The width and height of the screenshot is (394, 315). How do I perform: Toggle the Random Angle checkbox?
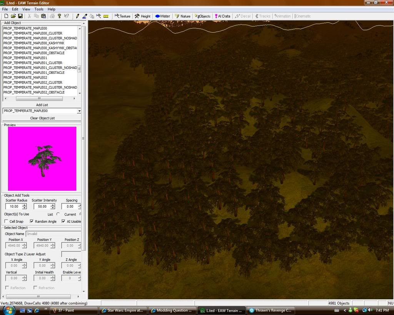[x=32, y=221]
